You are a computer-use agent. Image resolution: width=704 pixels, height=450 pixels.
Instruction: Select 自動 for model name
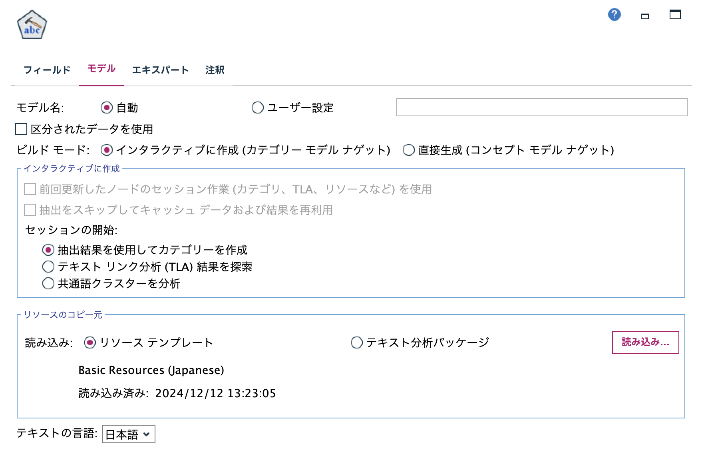click(x=106, y=107)
